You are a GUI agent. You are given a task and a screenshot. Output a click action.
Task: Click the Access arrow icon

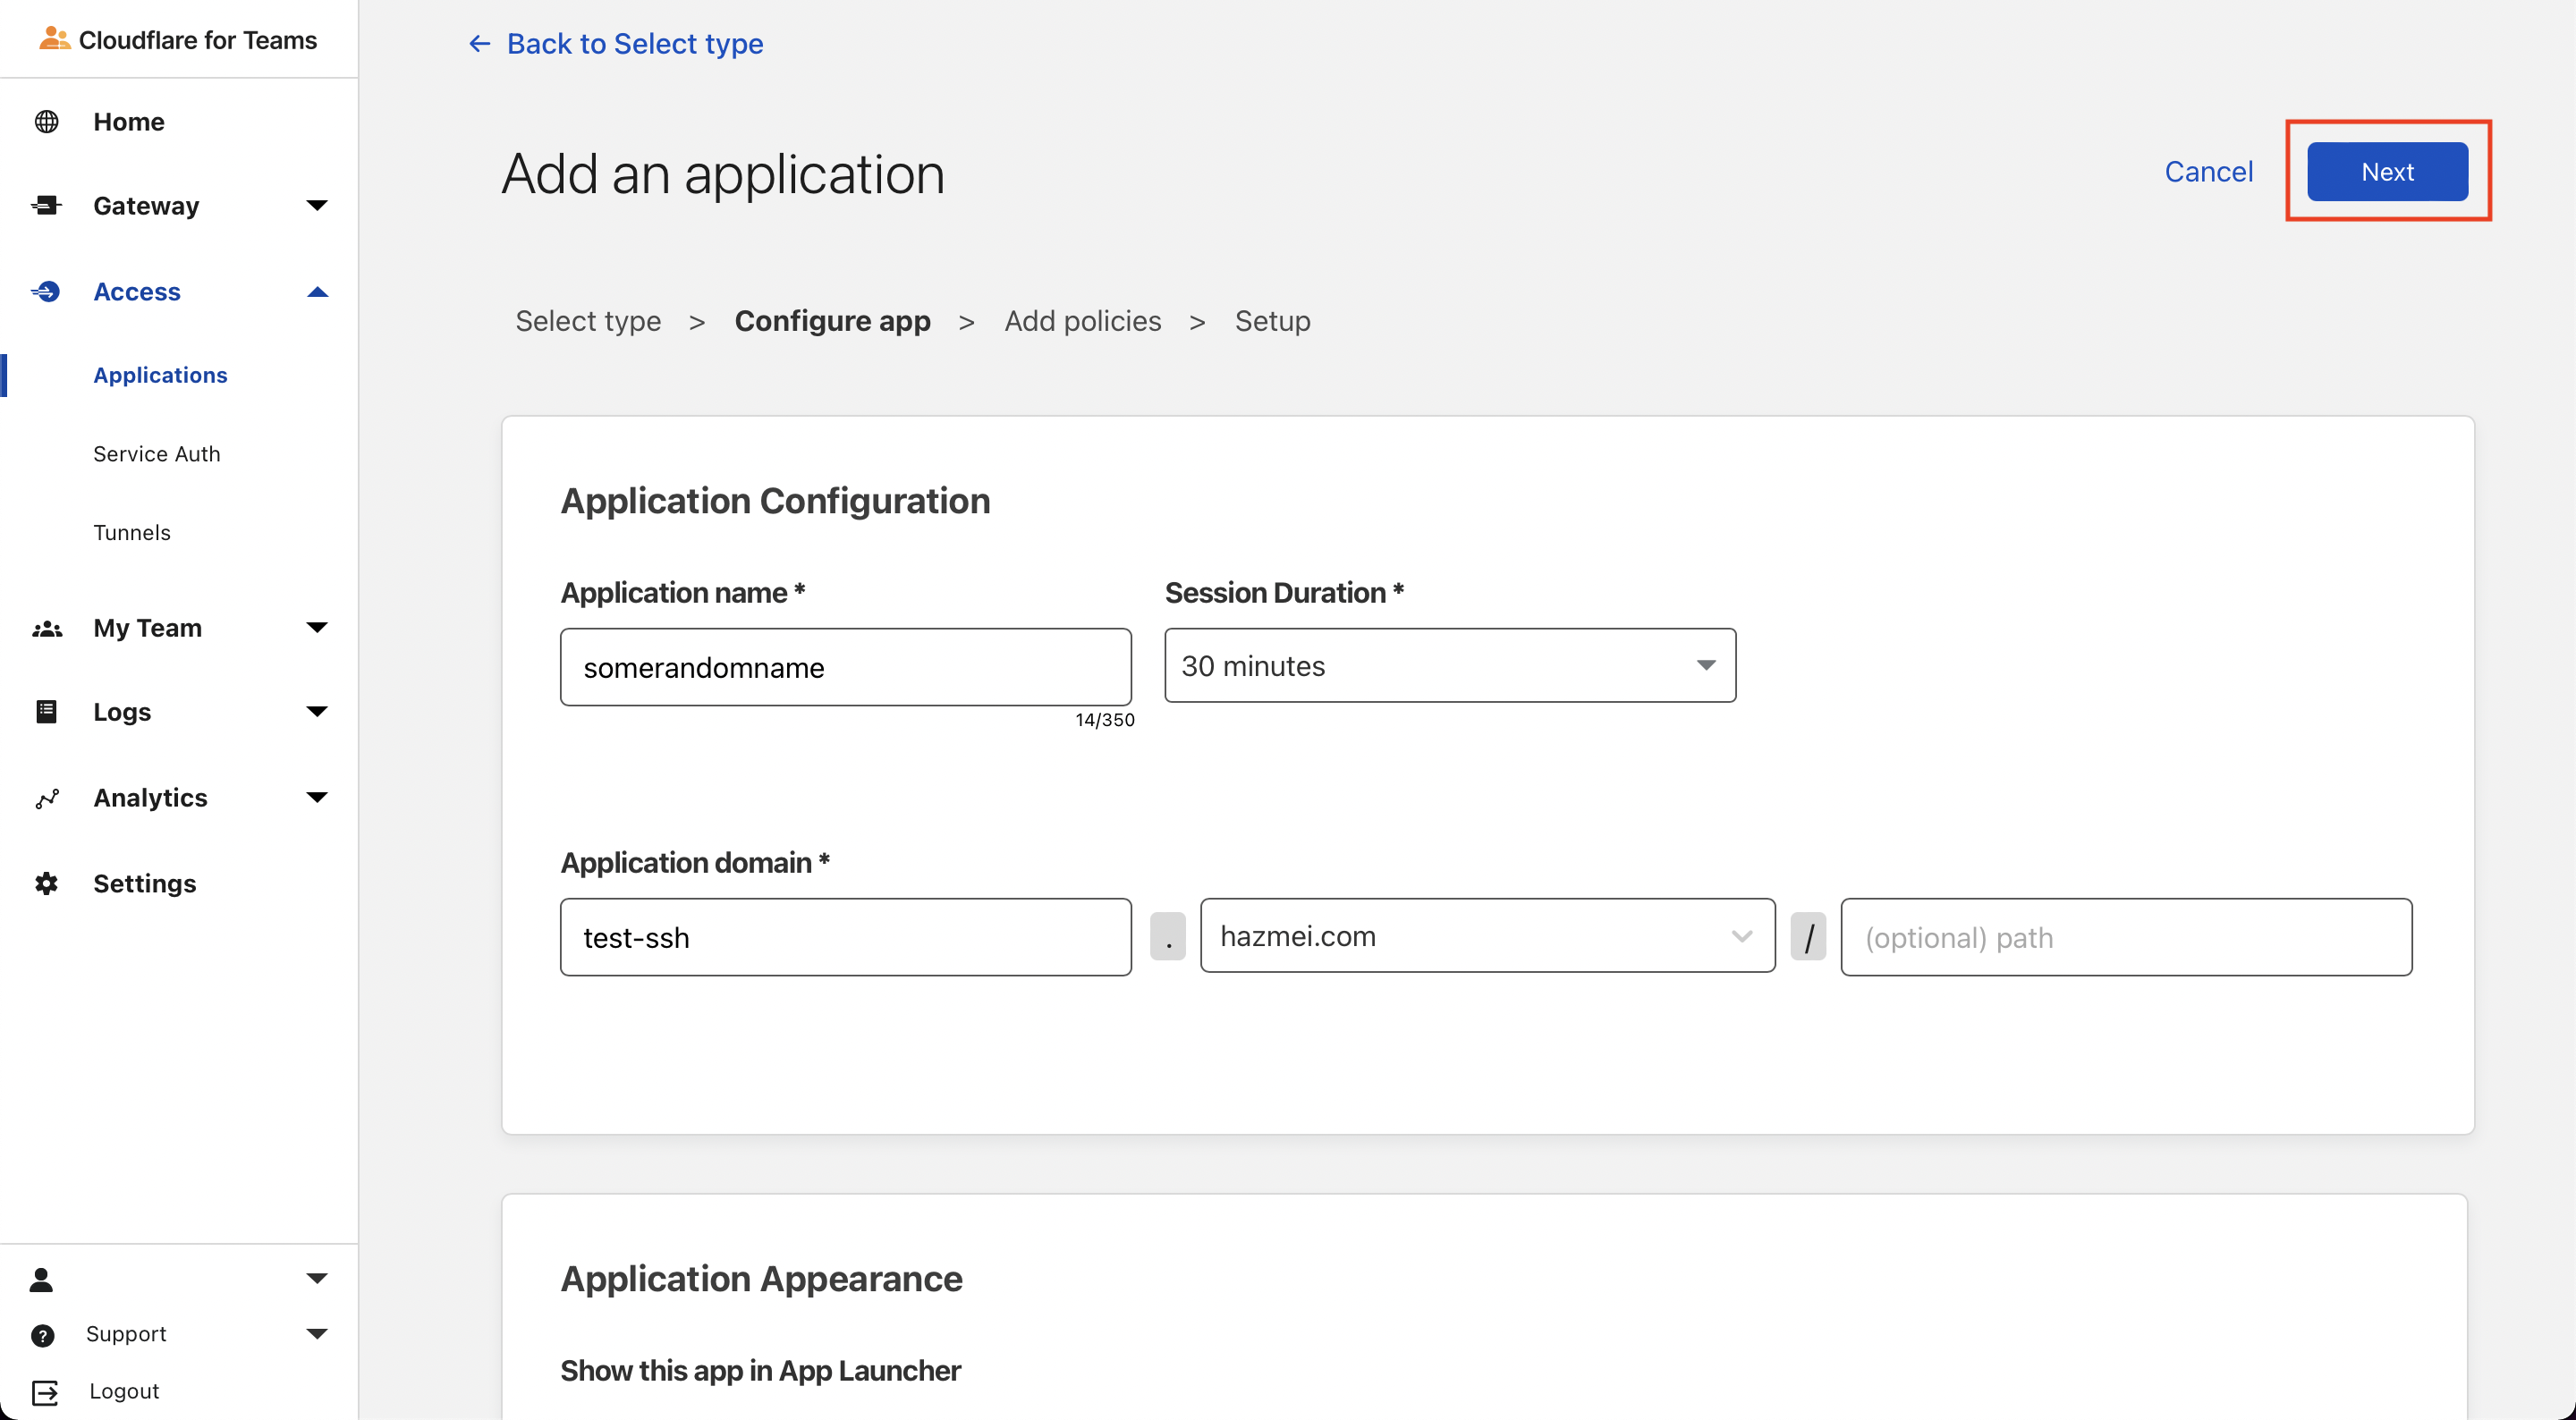[x=46, y=292]
